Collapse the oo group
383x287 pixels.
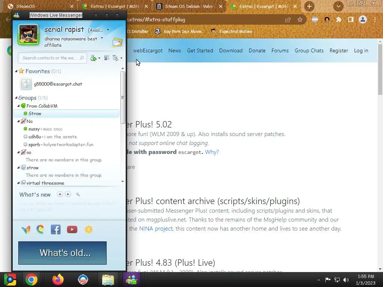point(18,152)
